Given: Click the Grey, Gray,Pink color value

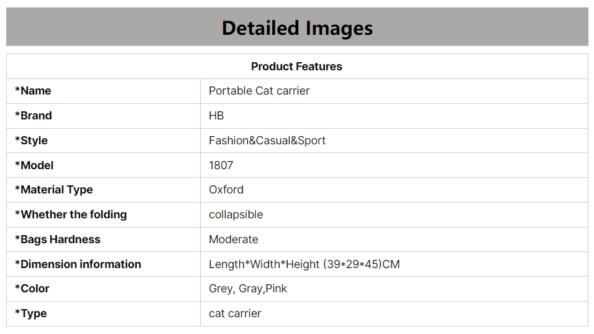Looking at the screenshot, I should coord(248,289).
